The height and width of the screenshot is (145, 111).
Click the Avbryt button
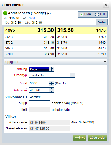[x=80, y=138]
